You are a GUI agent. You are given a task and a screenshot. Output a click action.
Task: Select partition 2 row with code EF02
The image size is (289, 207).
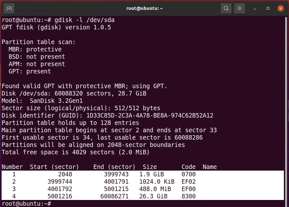[x=143, y=181]
